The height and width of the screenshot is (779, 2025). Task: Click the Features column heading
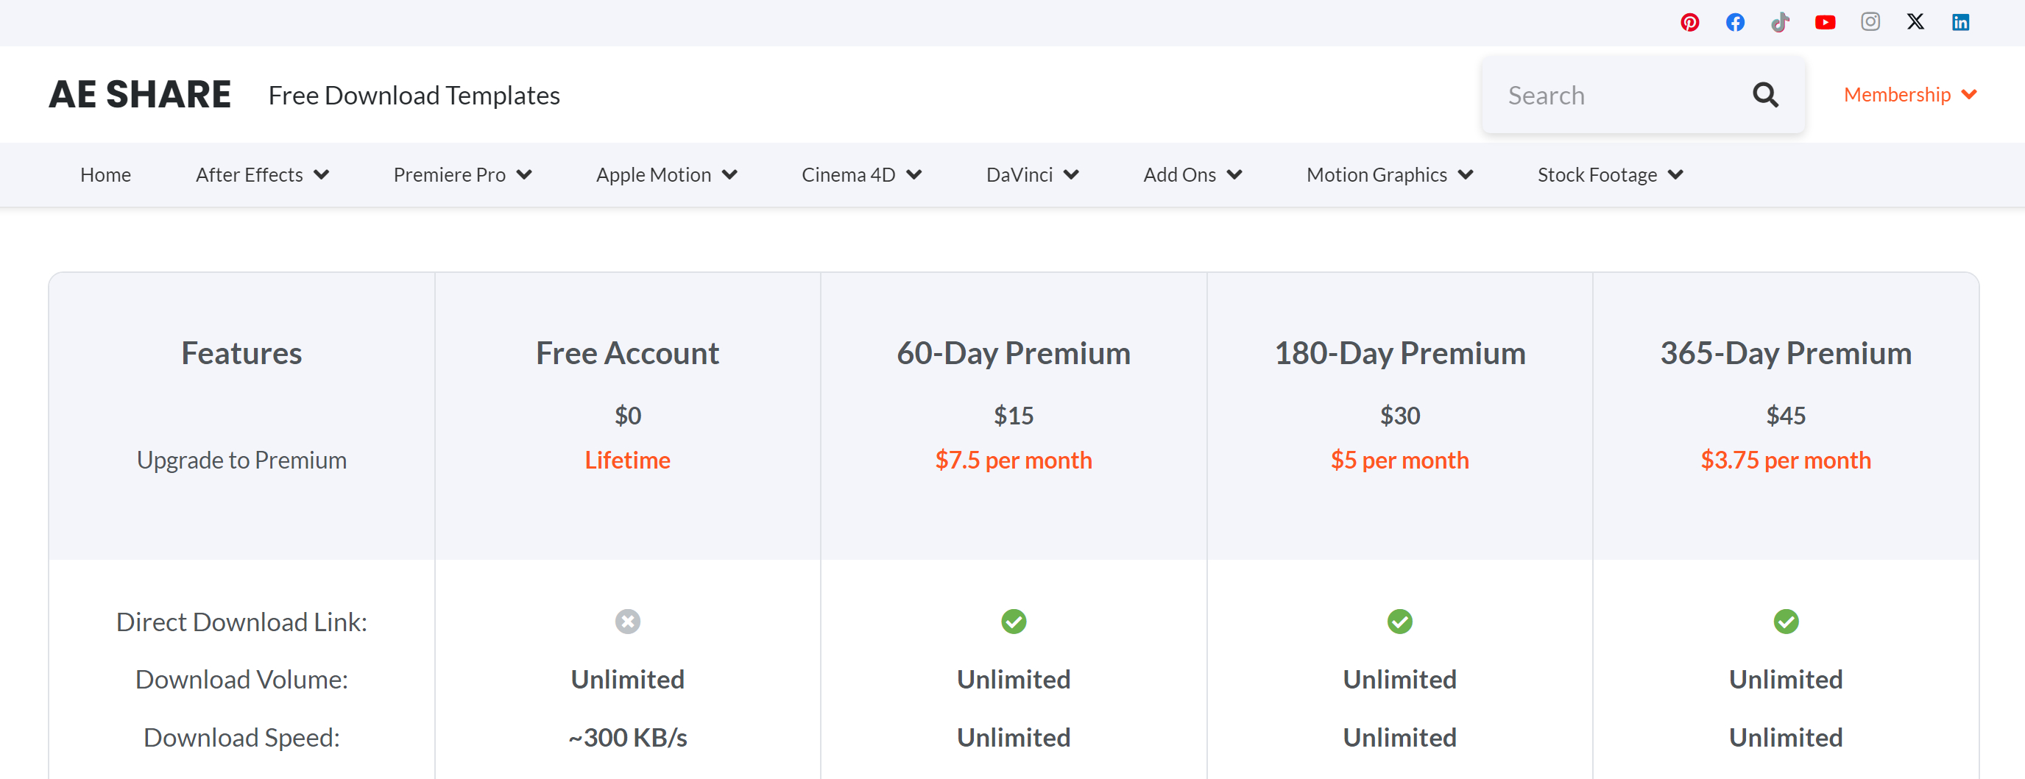click(x=241, y=352)
